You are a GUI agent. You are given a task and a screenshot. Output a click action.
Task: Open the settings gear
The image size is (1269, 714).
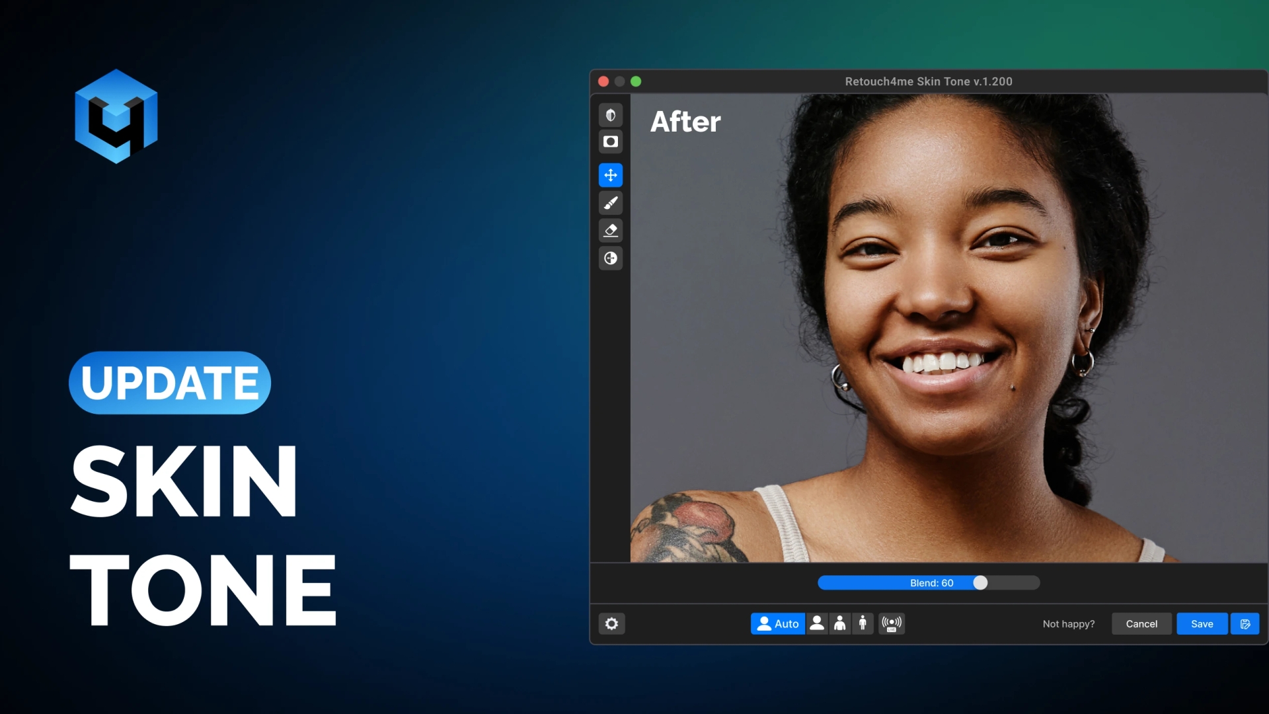coord(612,623)
